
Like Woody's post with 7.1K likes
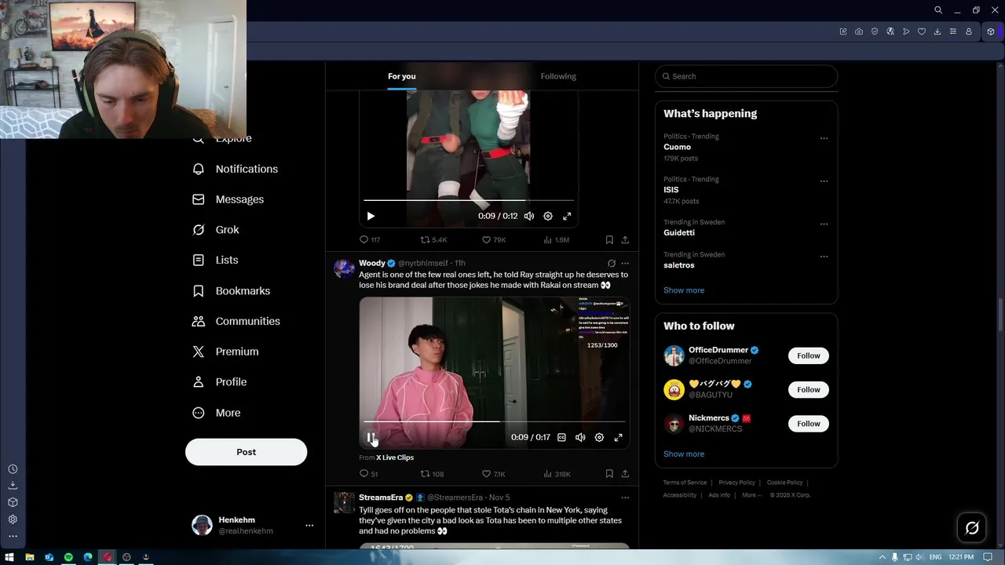click(x=493, y=474)
